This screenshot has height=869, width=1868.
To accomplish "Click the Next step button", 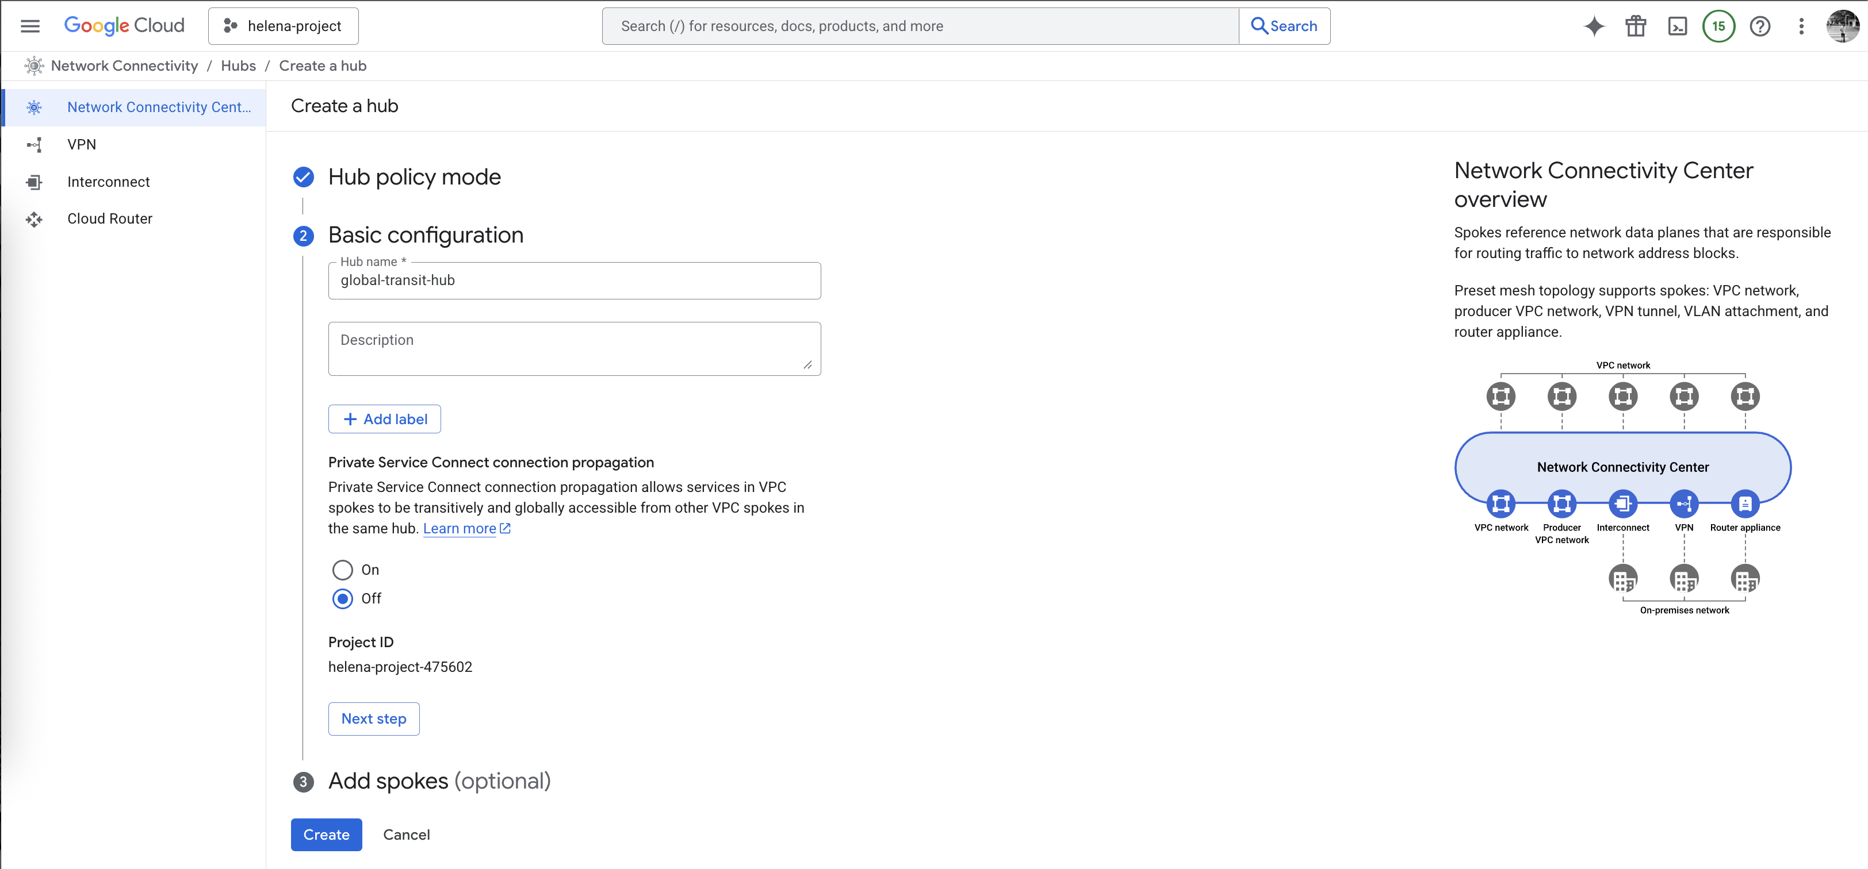I will point(373,719).
